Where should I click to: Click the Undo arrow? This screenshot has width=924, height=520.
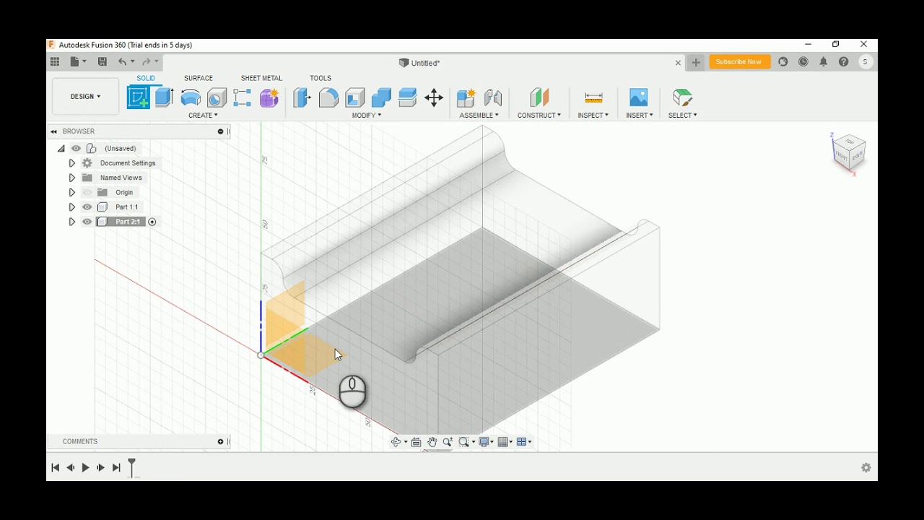[122, 62]
